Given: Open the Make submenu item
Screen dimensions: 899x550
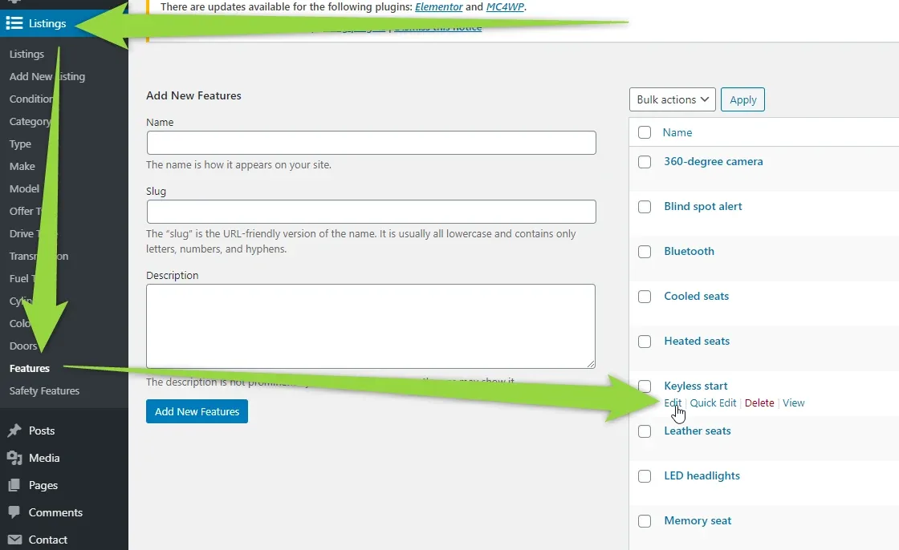Looking at the screenshot, I should click(x=22, y=166).
